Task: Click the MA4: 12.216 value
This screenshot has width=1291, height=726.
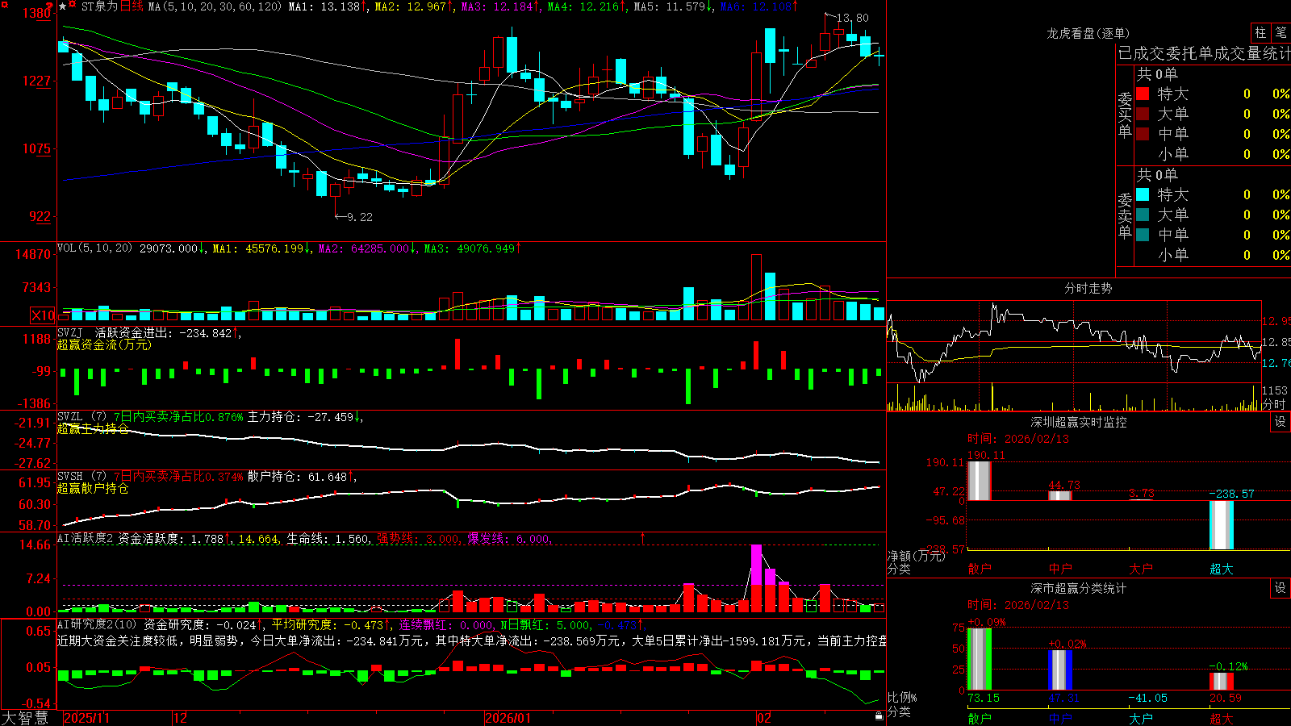Action: [x=583, y=6]
